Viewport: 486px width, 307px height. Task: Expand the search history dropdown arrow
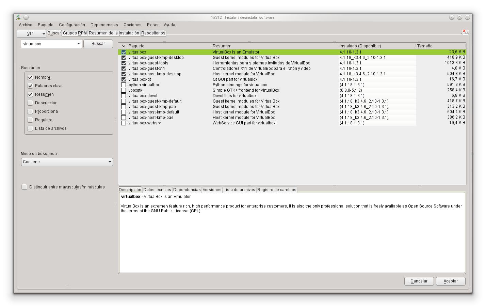pyautogui.click(x=79, y=44)
